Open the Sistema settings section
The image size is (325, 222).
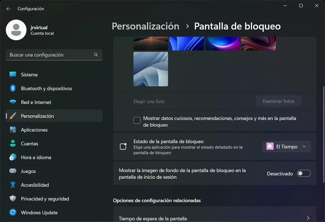(x=54, y=74)
